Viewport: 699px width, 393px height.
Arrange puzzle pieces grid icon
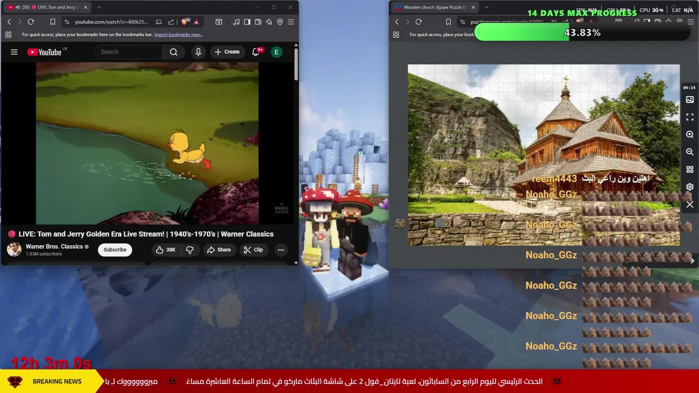[x=690, y=169]
